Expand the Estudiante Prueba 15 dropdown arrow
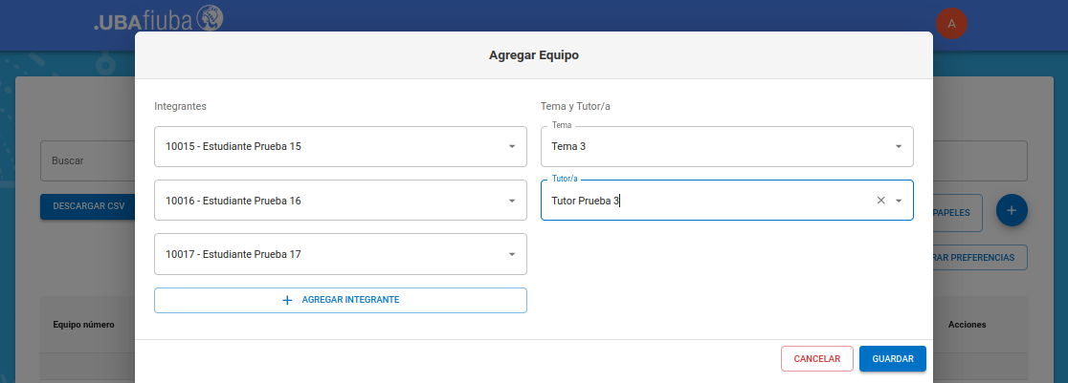This screenshot has width=1068, height=383. [x=511, y=147]
